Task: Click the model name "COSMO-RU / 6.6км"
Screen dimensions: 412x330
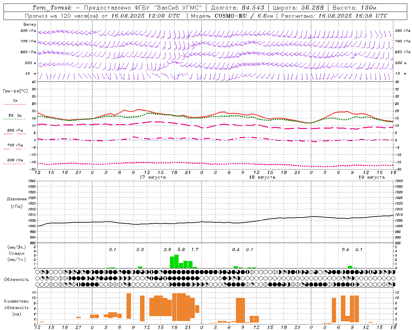Action: pyautogui.click(x=244, y=16)
